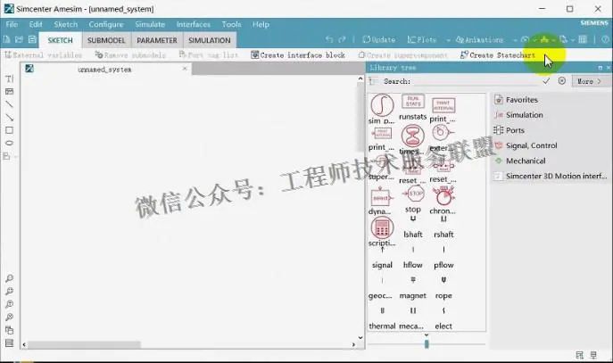The image size is (613, 363).
Task: Click the Update button
Action: click(x=379, y=40)
